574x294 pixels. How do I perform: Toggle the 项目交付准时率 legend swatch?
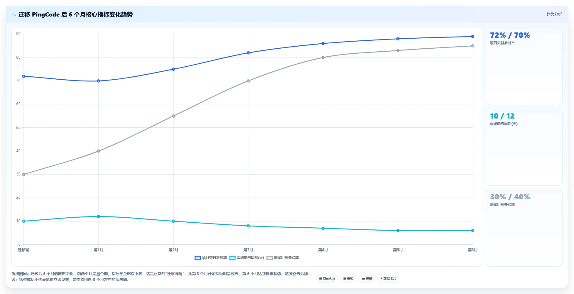pos(198,258)
